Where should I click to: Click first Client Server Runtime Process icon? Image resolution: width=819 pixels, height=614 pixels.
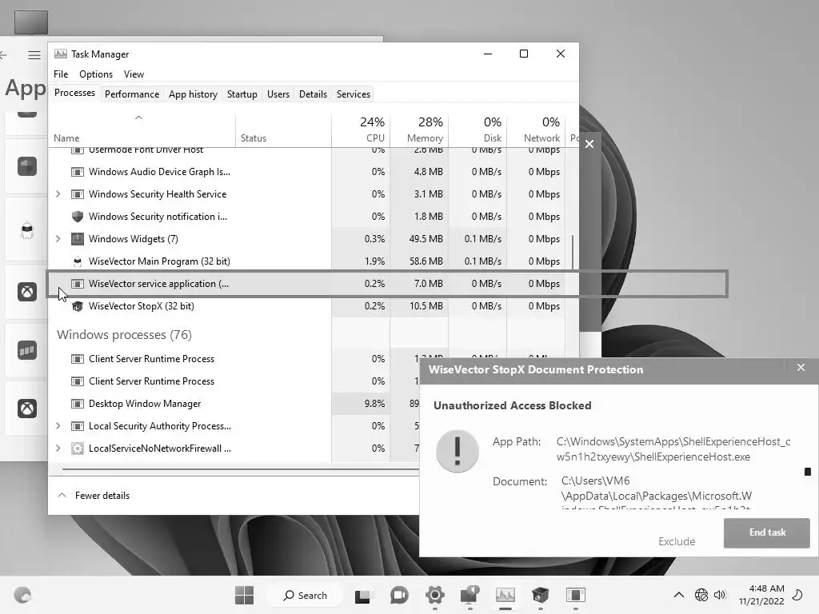pyautogui.click(x=78, y=359)
